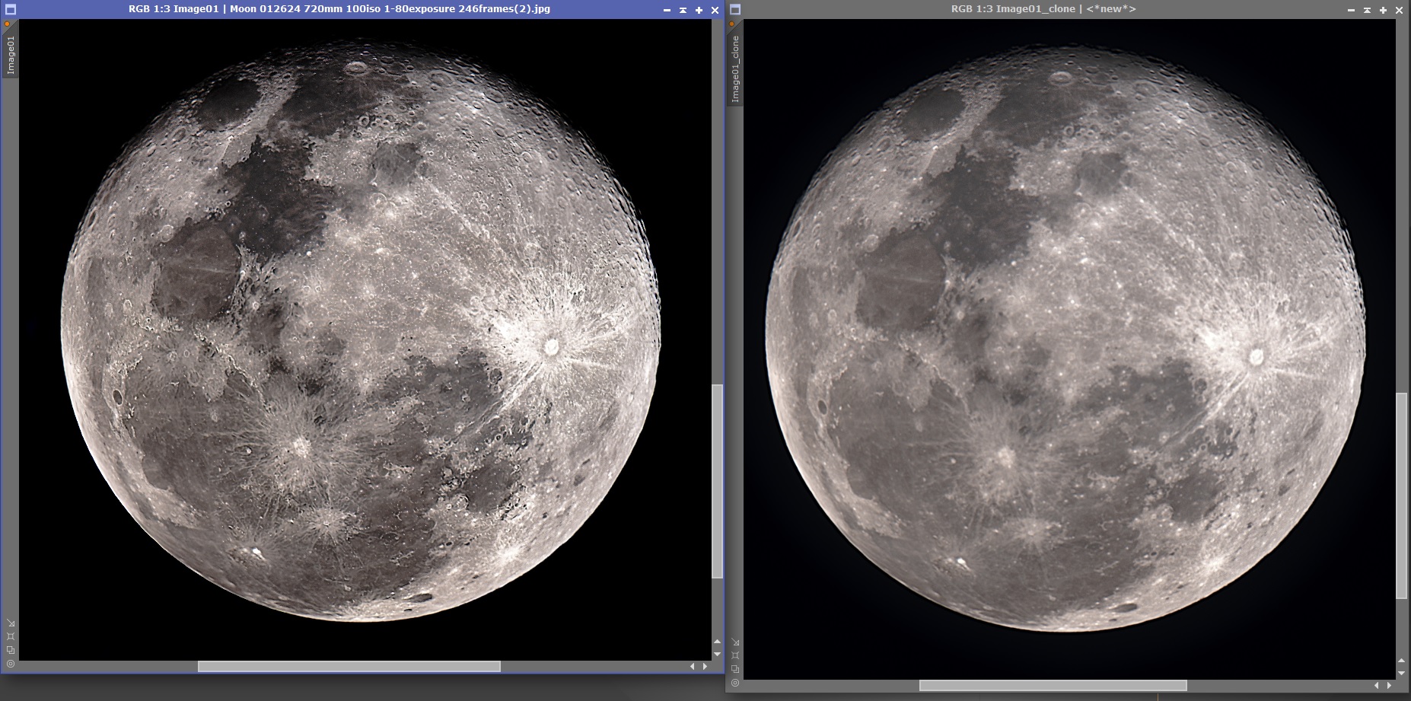Click the orange dot above Image01_clone tab
Screen dimensions: 1411x701
pyautogui.click(x=733, y=24)
